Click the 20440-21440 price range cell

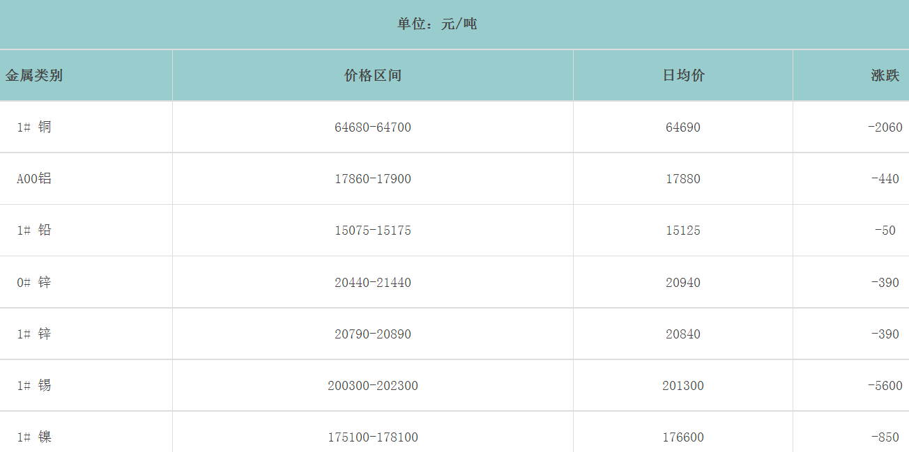click(373, 283)
